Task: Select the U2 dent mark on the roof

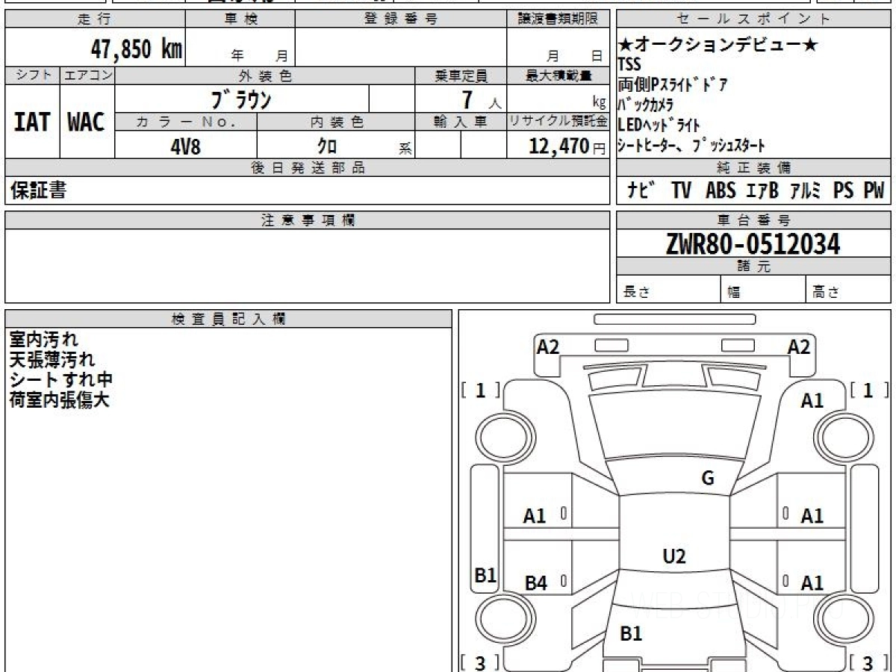Action: pos(673,556)
